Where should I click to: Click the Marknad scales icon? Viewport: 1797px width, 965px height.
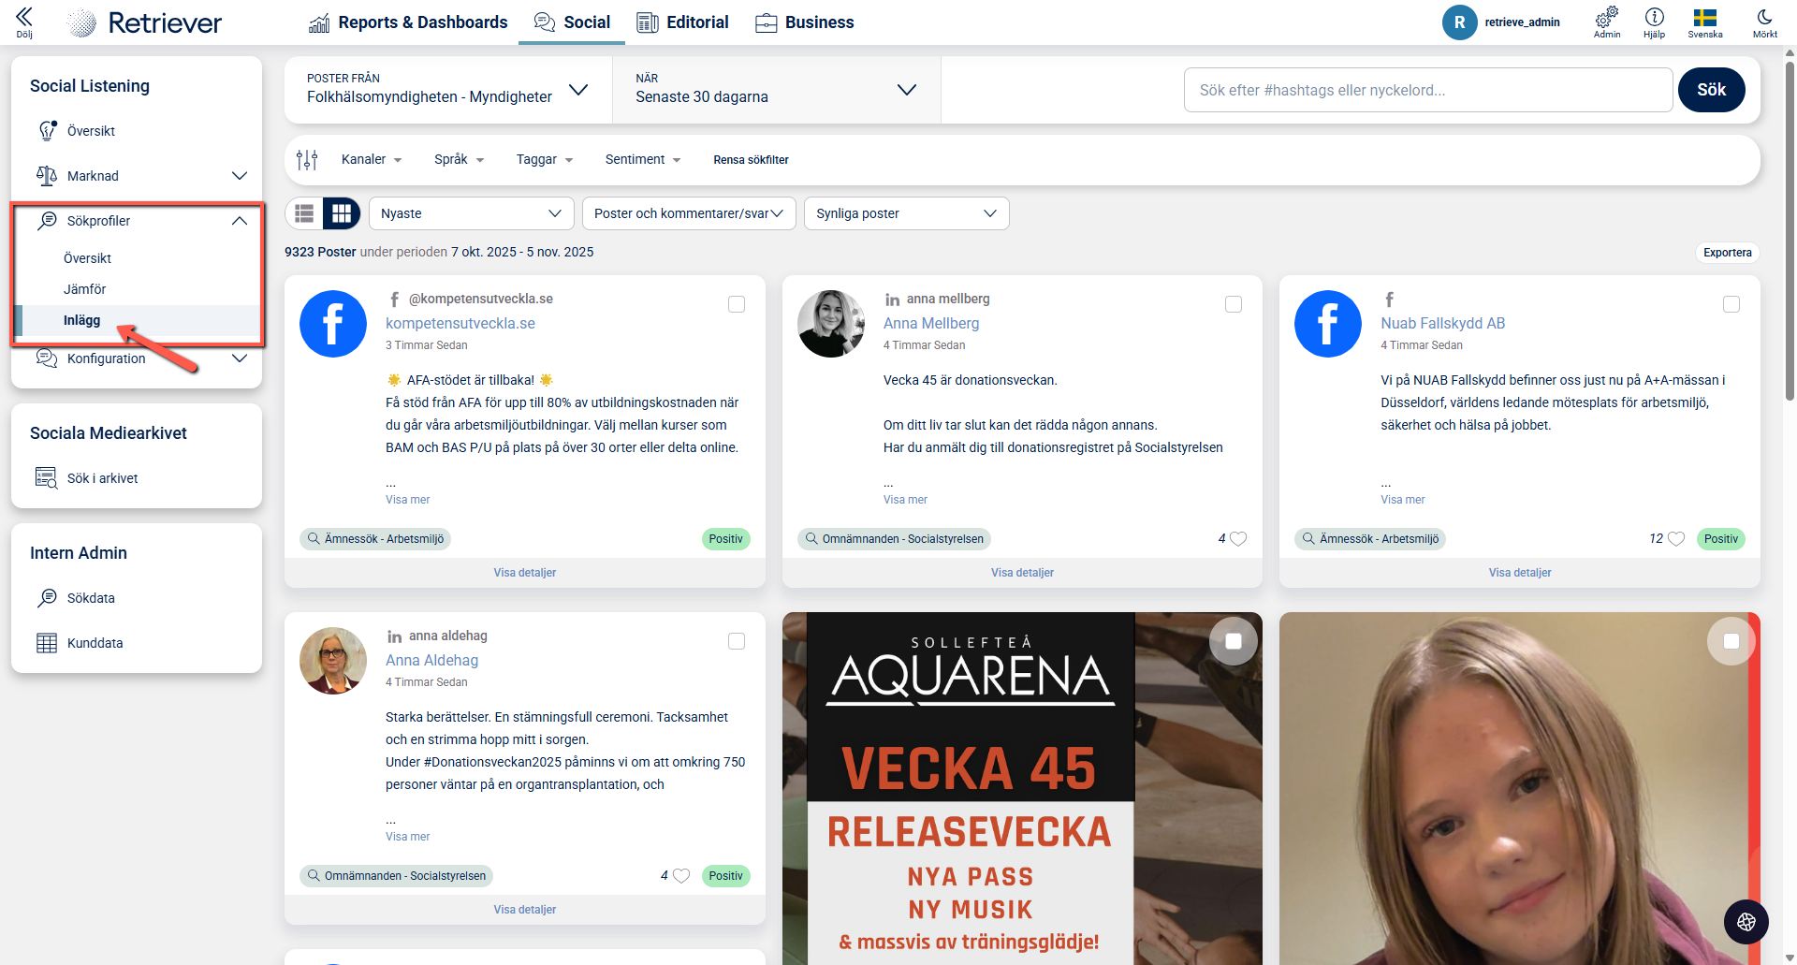click(x=47, y=176)
